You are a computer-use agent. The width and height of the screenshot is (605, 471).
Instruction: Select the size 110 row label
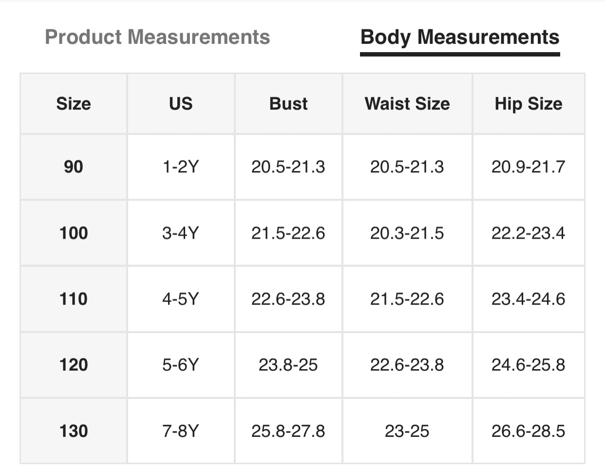click(74, 299)
